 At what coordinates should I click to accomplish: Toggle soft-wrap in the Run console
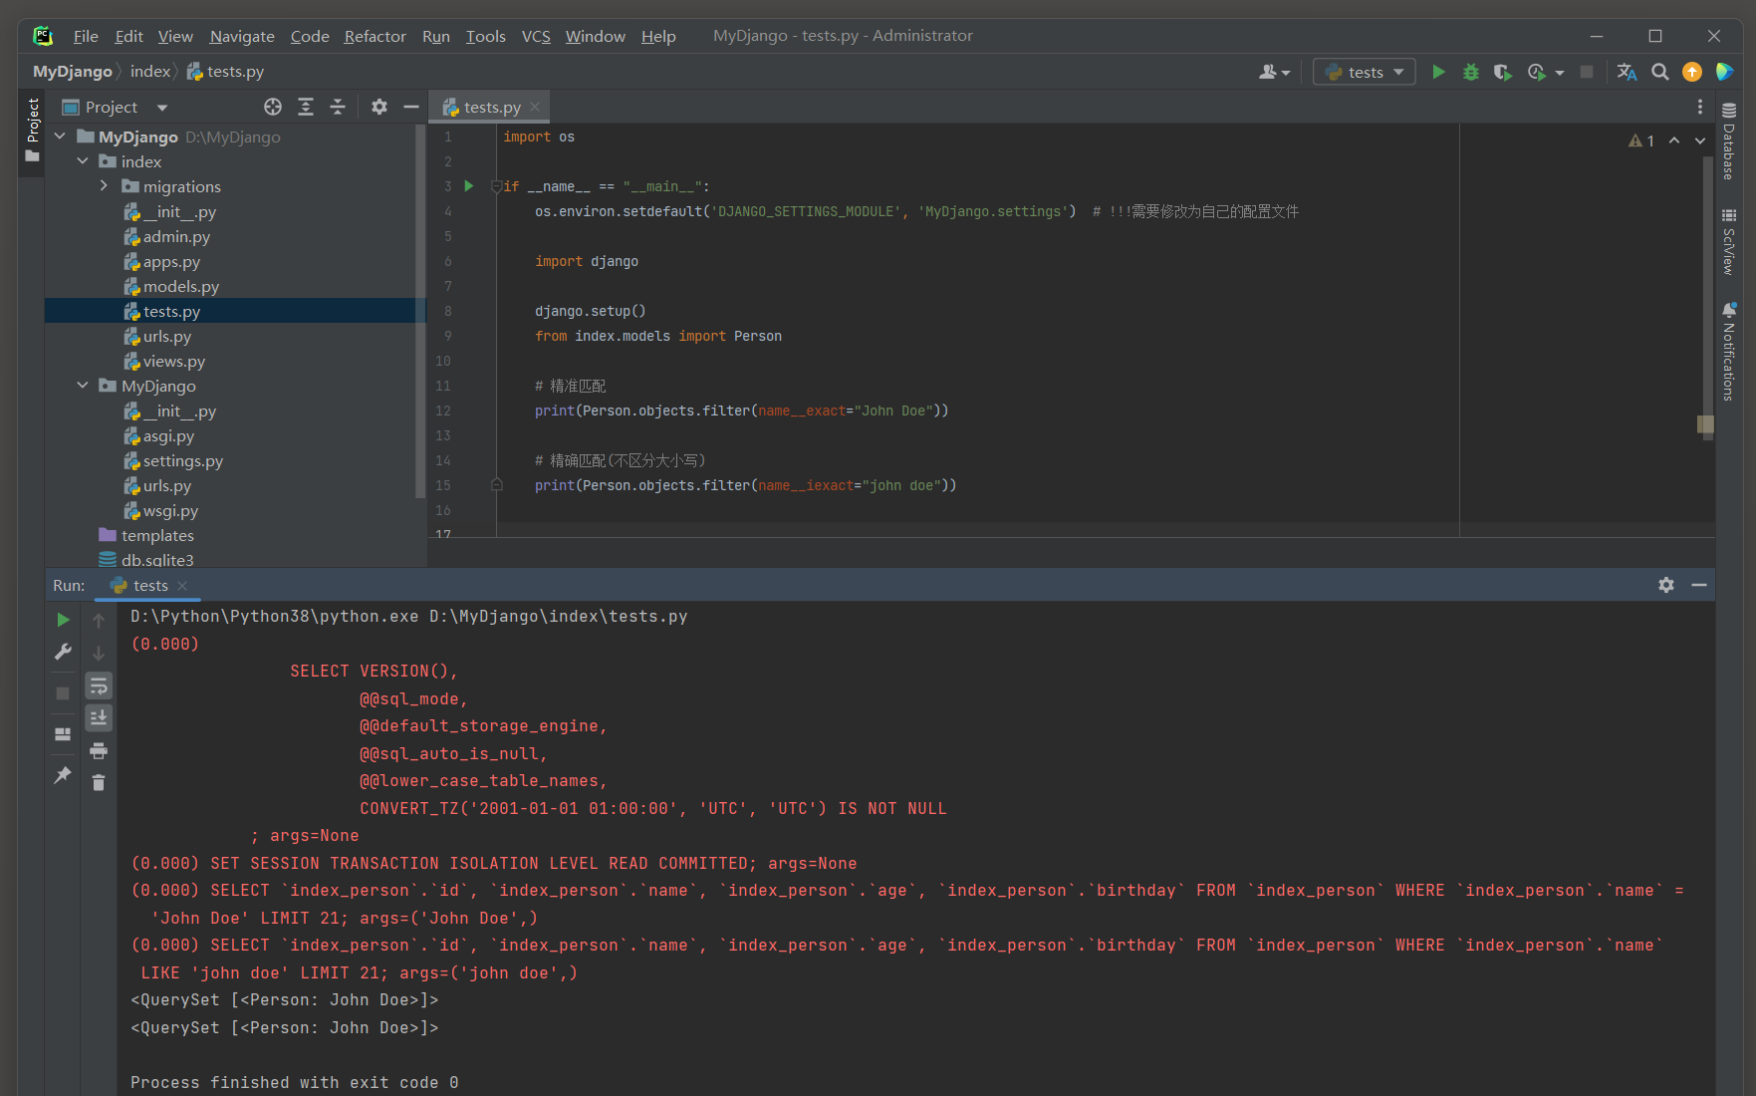coord(99,685)
